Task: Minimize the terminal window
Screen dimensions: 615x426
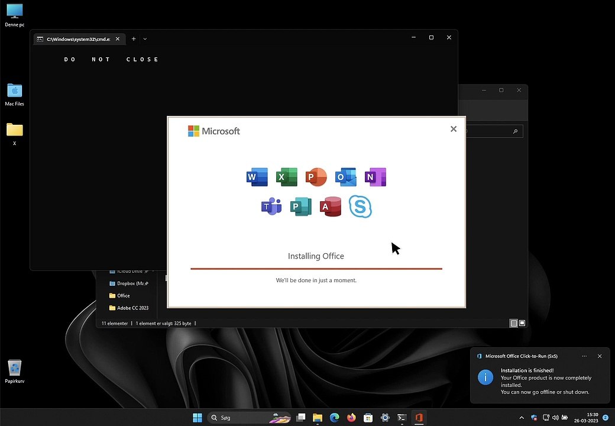Action: point(413,37)
